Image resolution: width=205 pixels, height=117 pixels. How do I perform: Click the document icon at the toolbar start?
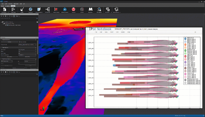(5, 9)
